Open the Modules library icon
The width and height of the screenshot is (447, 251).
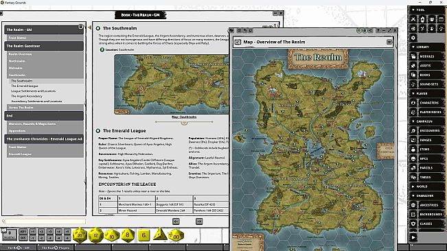point(413,56)
